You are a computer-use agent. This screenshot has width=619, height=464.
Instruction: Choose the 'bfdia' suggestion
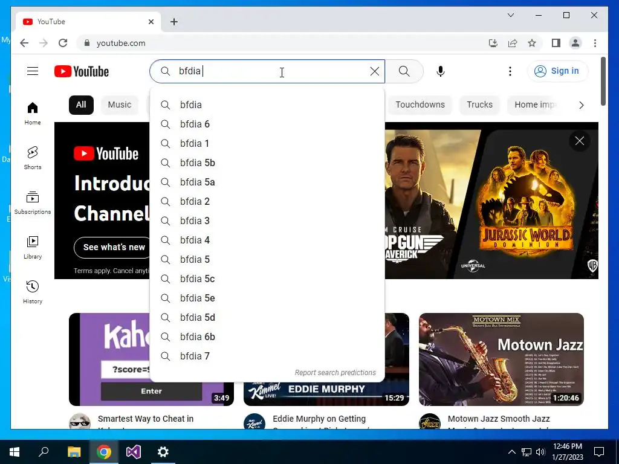pyautogui.click(x=267, y=105)
